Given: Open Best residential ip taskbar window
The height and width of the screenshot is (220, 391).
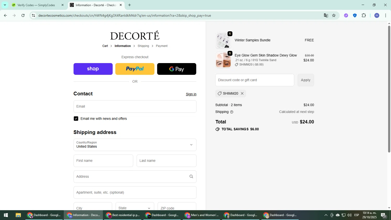Looking at the screenshot, I should pyautogui.click(x=123, y=215).
